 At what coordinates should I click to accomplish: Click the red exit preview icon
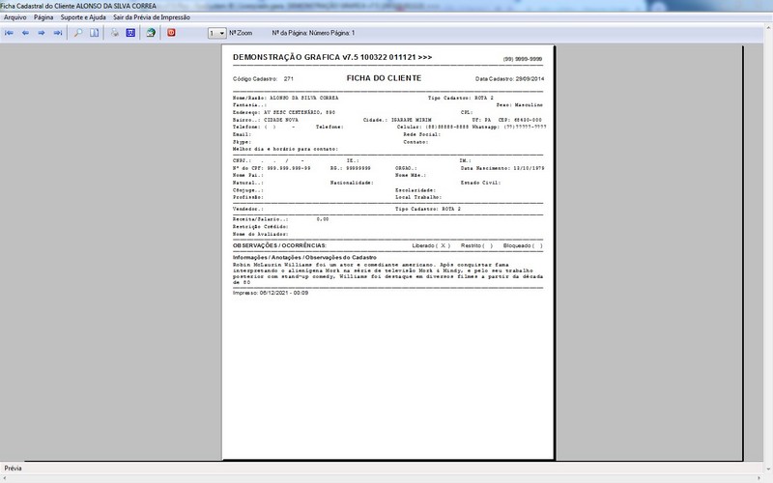pos(171,33)
